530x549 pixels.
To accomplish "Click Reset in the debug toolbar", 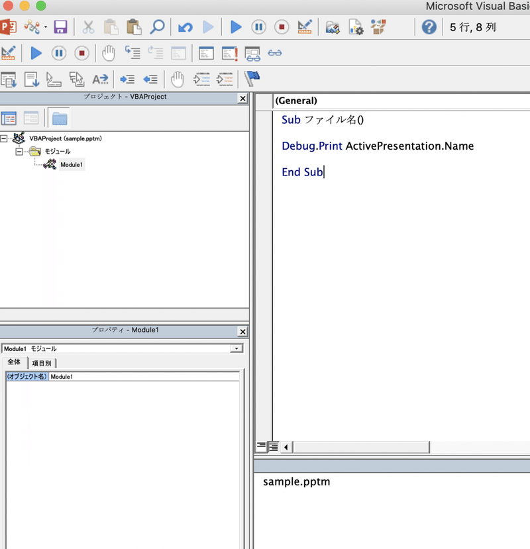I will click(x=81, y=53).
